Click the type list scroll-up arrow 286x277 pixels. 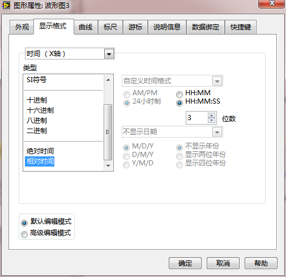pyautogui.click(x=108, y=80)
